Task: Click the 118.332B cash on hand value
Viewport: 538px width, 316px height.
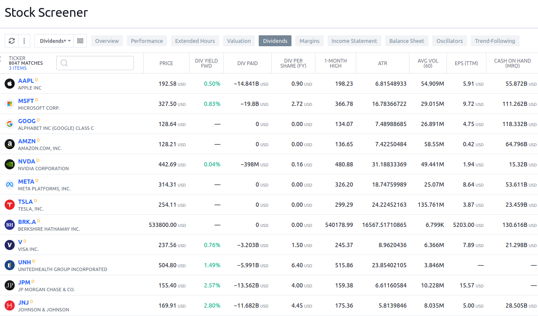Action: [x=514, y=124]
